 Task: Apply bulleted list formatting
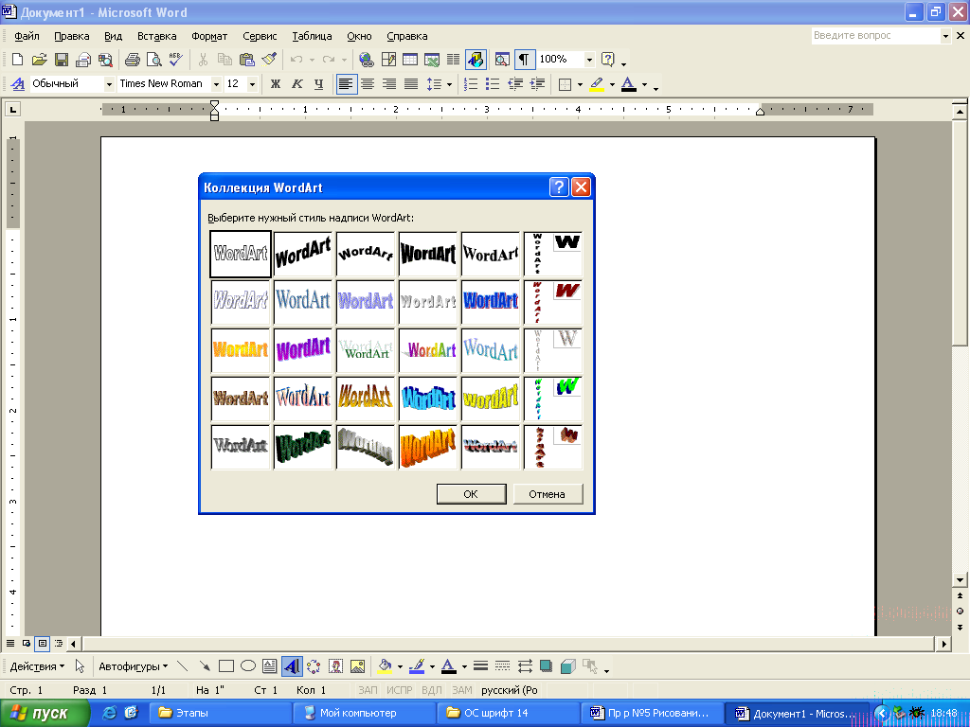(x=493, y=84)
